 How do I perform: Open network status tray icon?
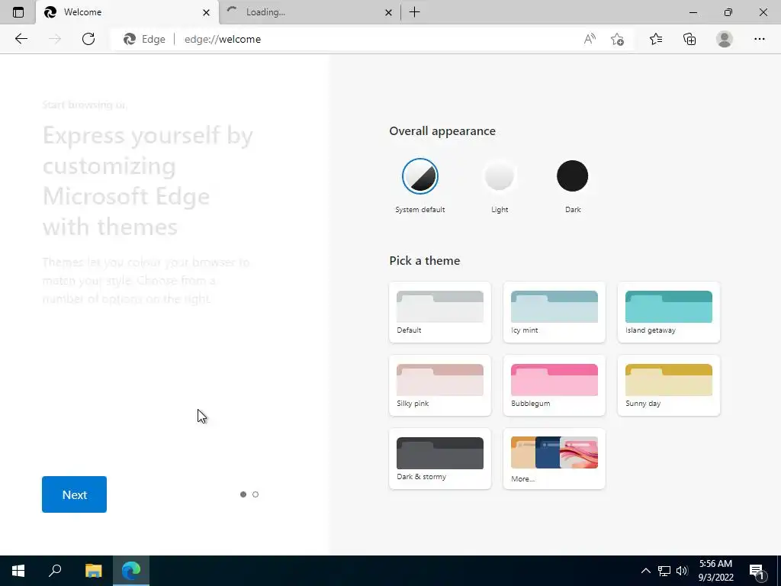coord(664,571)
